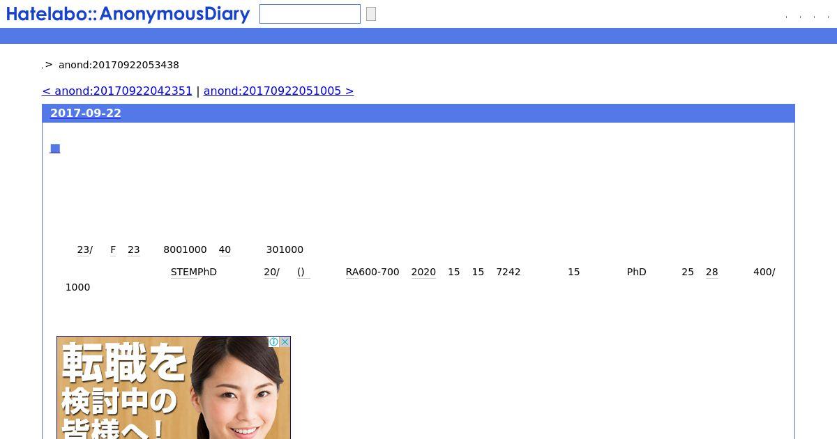The height and width of the screenshot is (439, 837).
Task: Click keyword link '40' in entry
Action: coord(225,249)
